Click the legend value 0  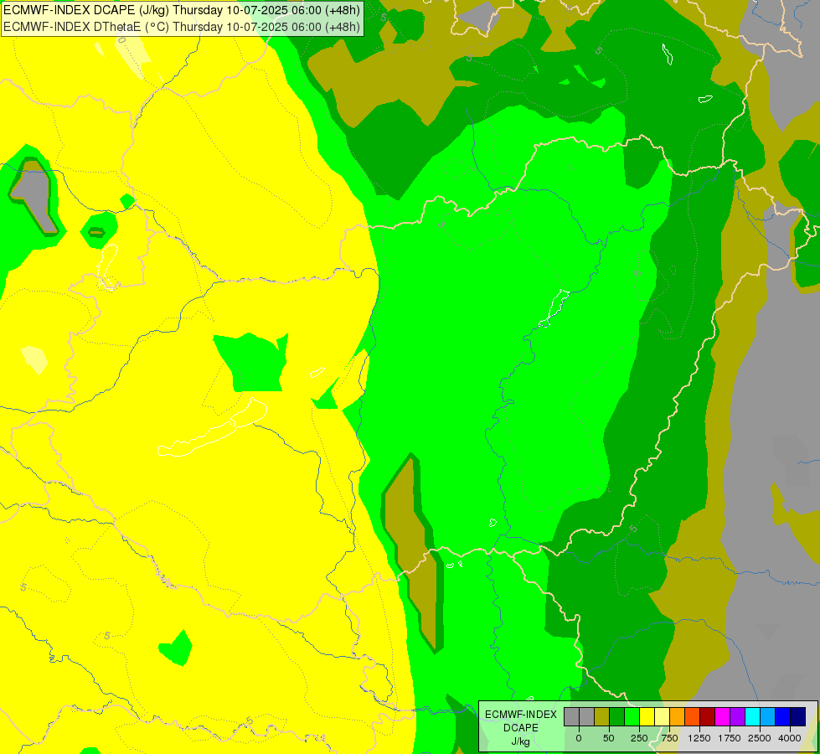(579, 738)
